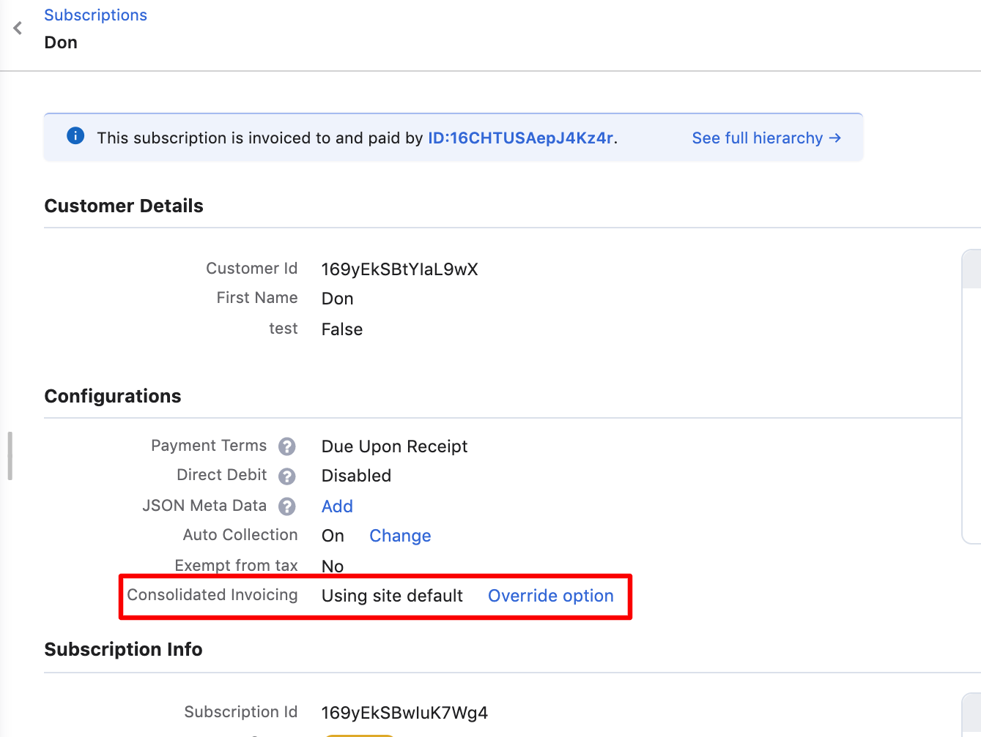Click the Configurations section heading
Viewport: 981px width, 737px height.
tap(113, 397)
